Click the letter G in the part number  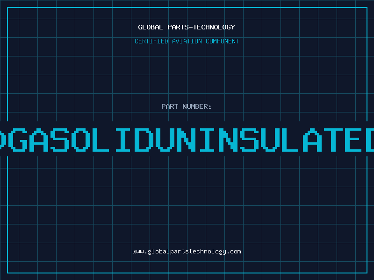tap(17, 139)
